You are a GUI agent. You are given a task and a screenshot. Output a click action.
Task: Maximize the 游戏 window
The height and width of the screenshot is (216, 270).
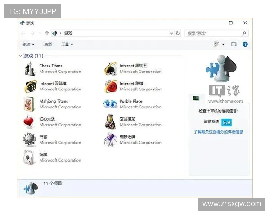tap(231, 23)
